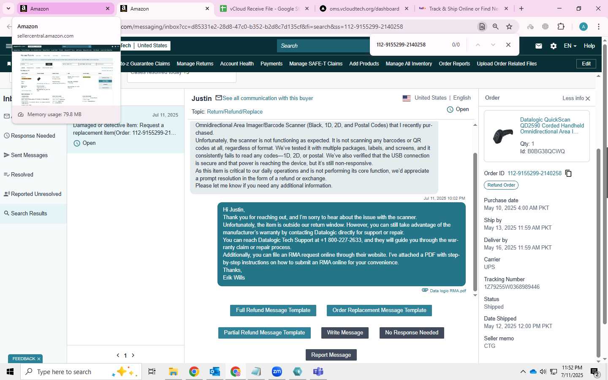This screenshot has height=380, width=608.
Task: Open Manage SAFE-T Claims menu
Action: coord(316,64)
